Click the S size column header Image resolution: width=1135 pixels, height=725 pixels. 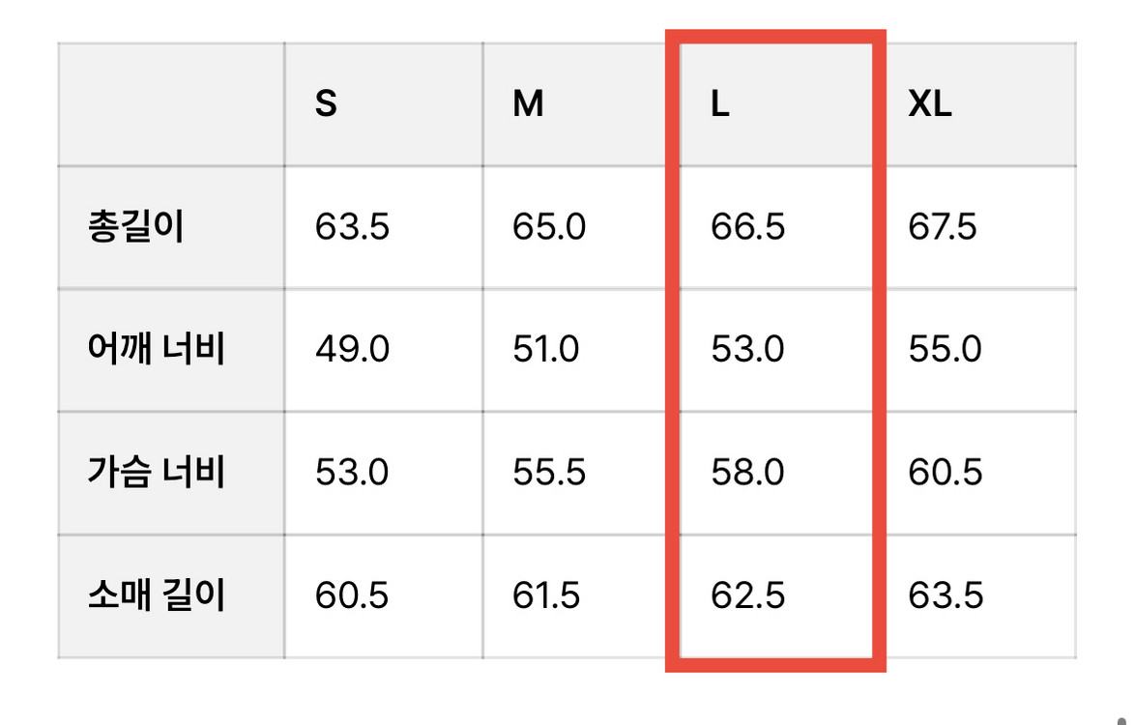point(327,104)
